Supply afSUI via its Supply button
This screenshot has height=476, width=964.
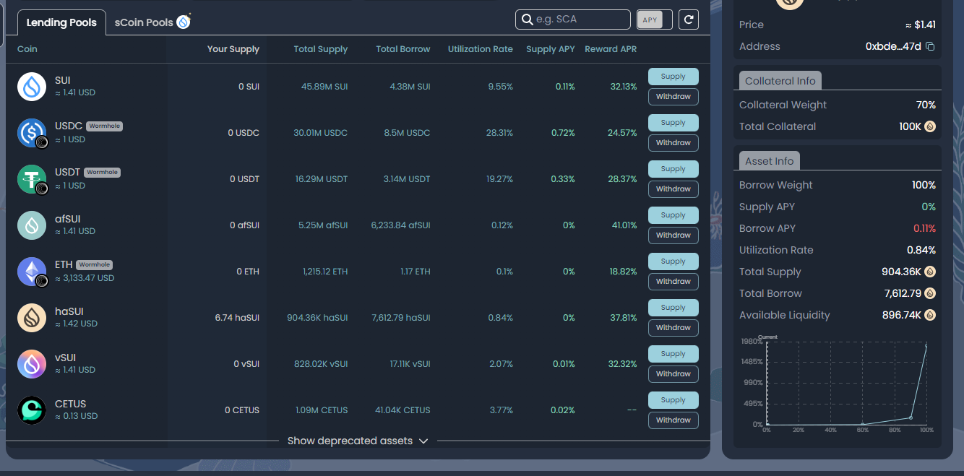point(673,215)
